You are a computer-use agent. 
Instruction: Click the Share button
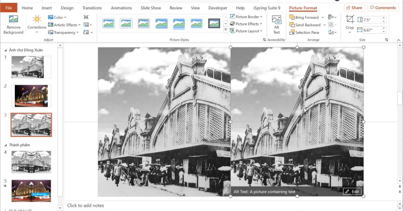coord(354,8)
